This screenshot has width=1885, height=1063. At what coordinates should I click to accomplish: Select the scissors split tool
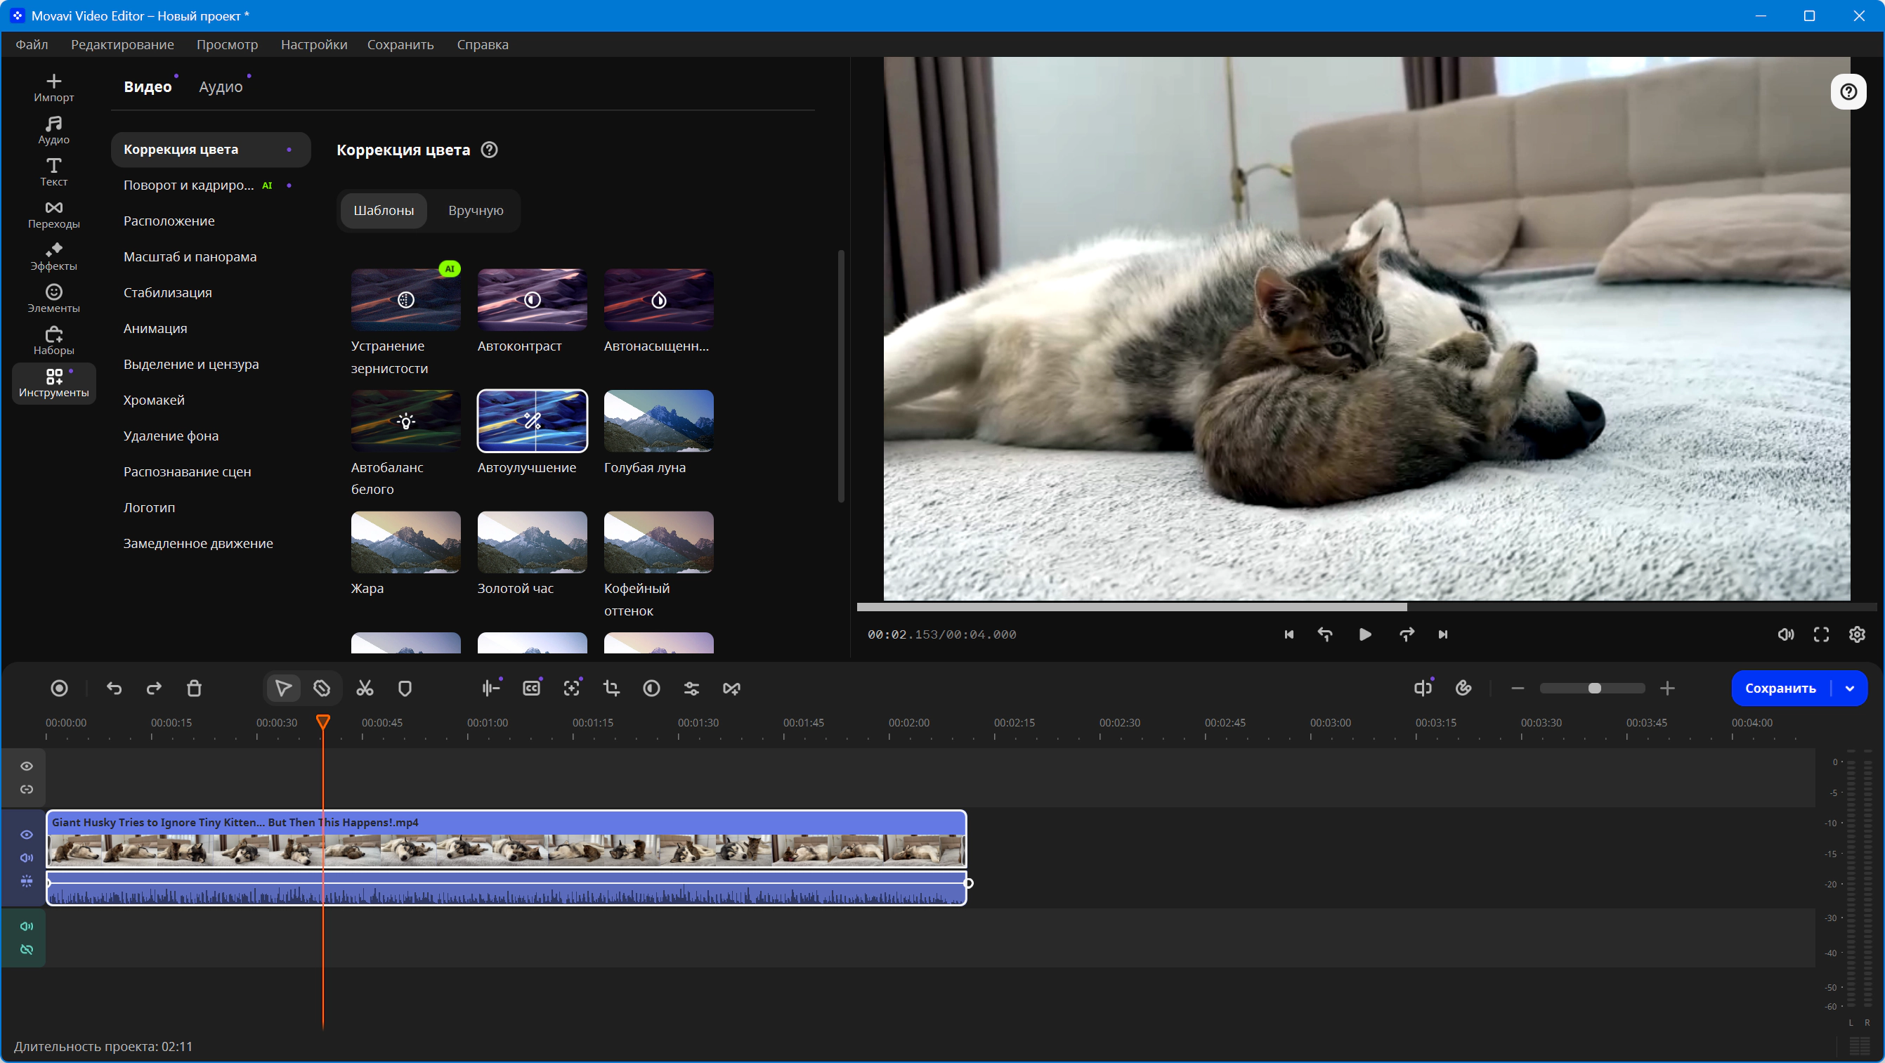tap(365, 688)
